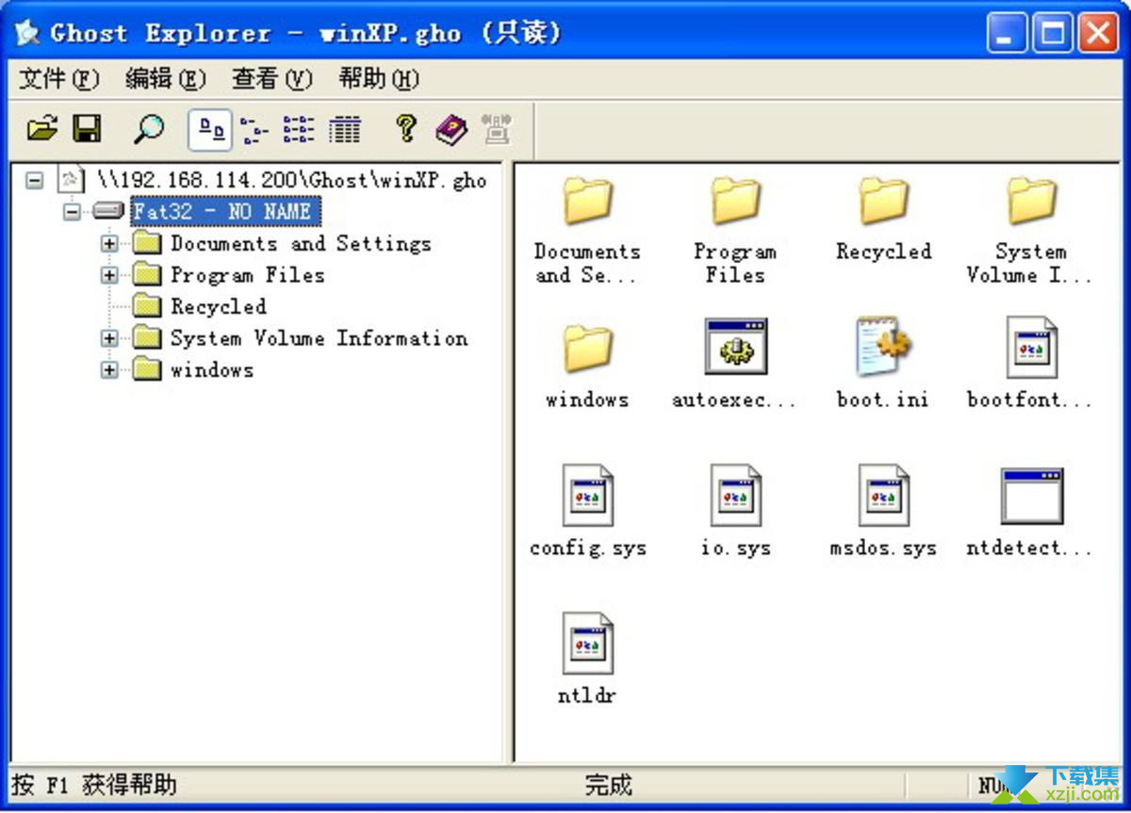Switch to details view
This screenshot has height=813, width=1131.
point(345,130)
